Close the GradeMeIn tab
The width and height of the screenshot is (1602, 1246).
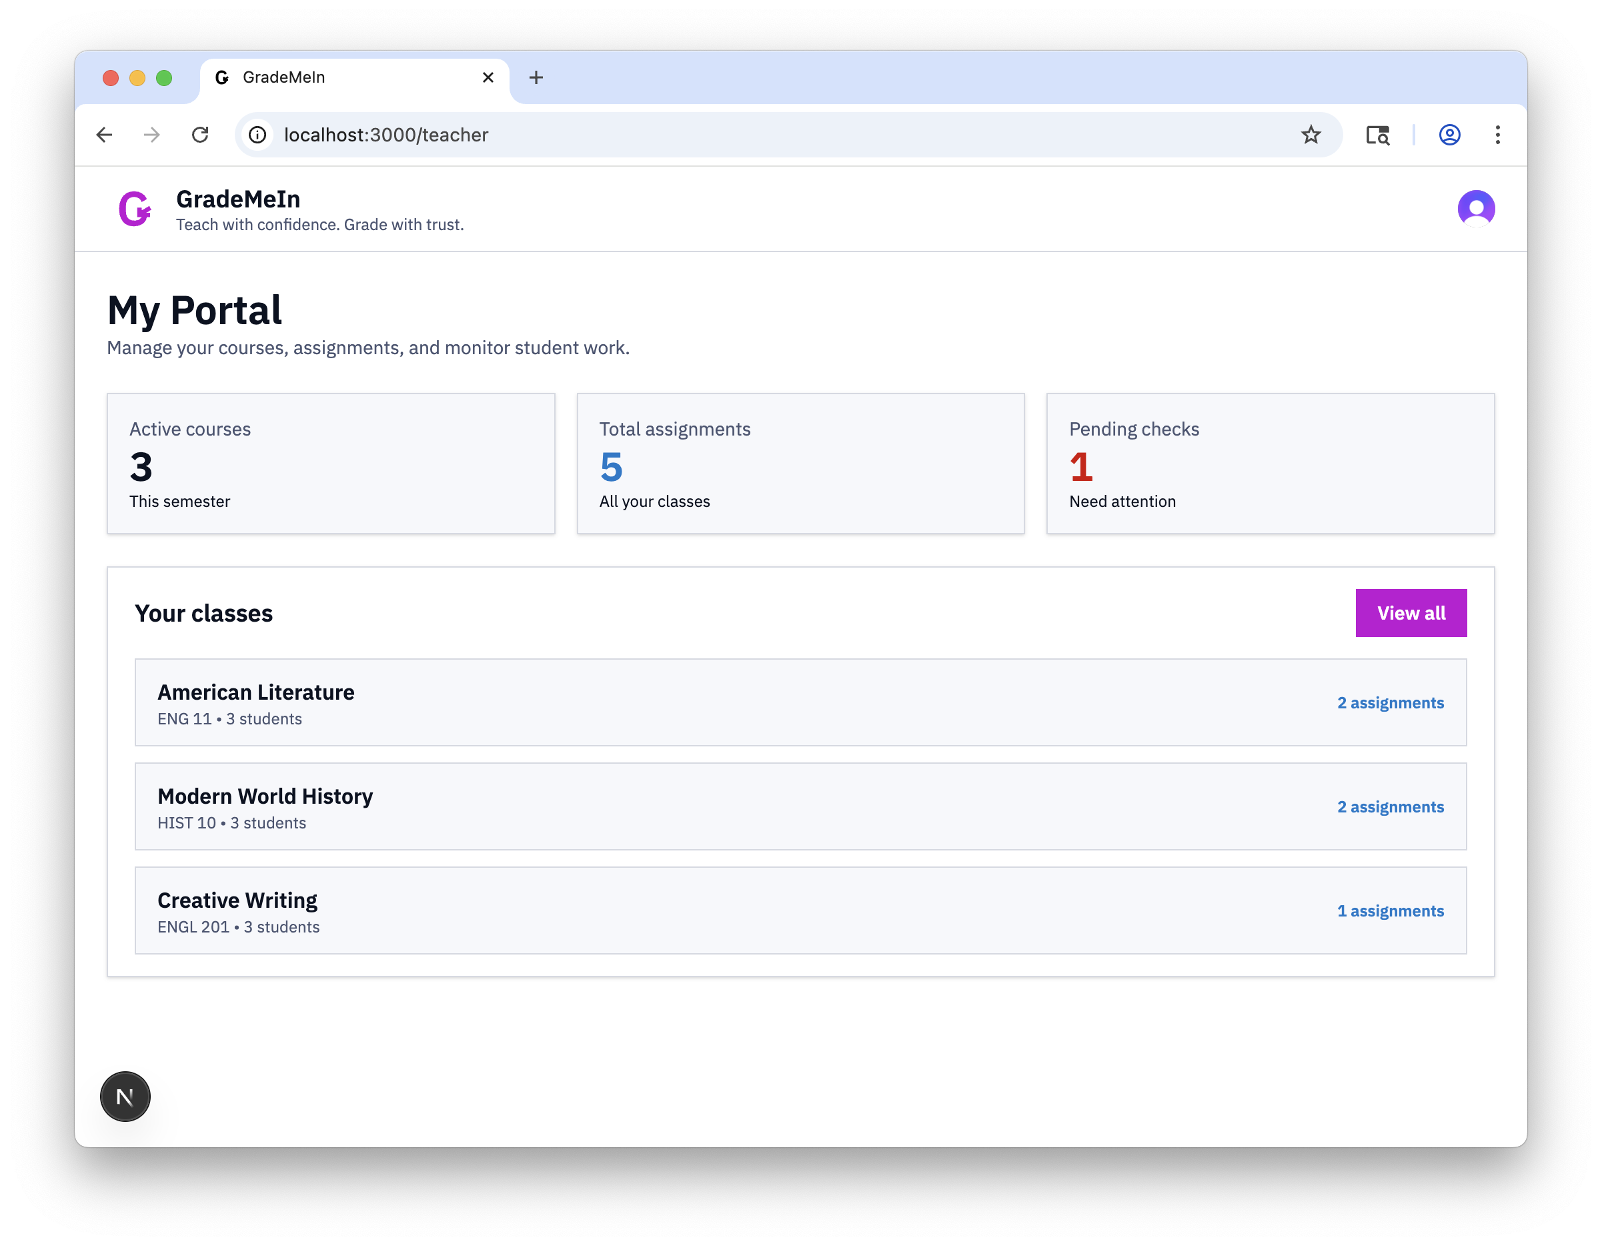pos(488,78)
